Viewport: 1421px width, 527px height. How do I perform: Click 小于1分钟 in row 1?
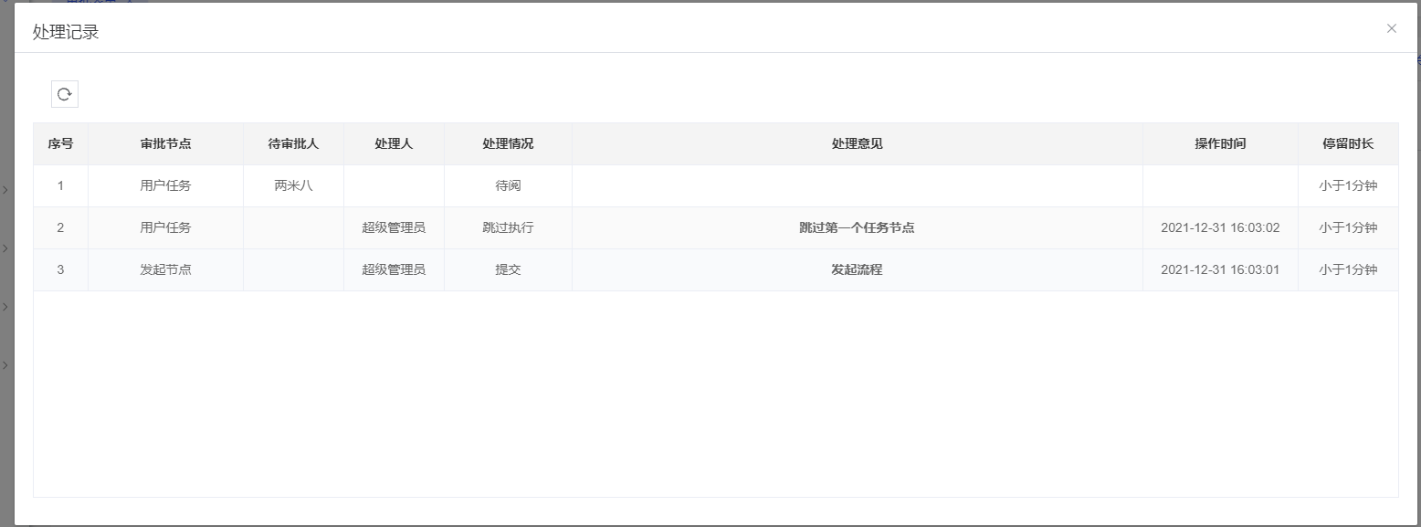(1348, 186)
